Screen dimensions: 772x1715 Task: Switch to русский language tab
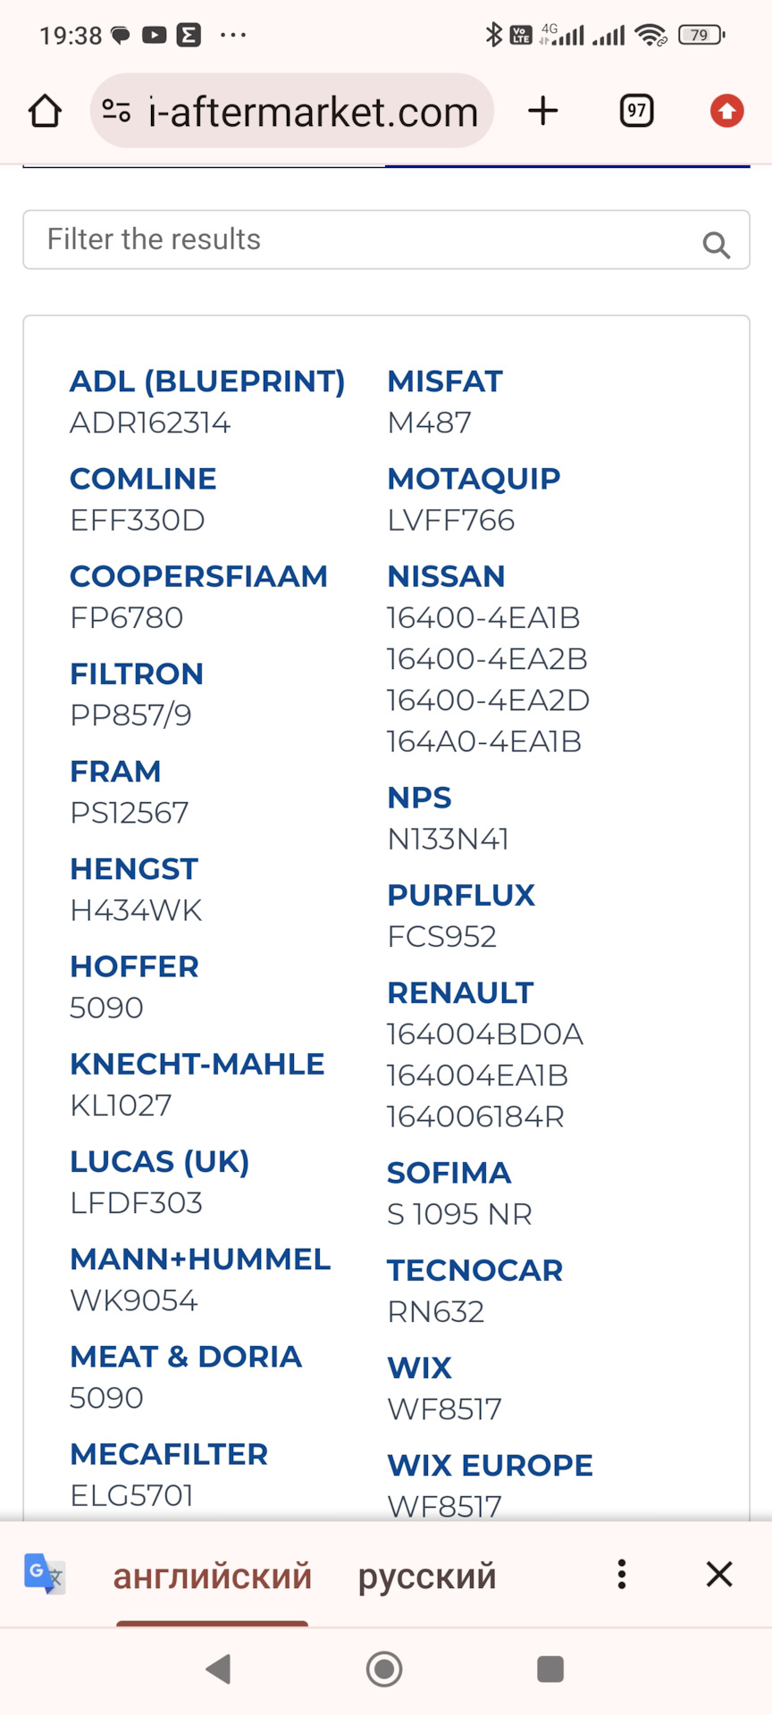pyautogui.click(x=427, y=1576)
